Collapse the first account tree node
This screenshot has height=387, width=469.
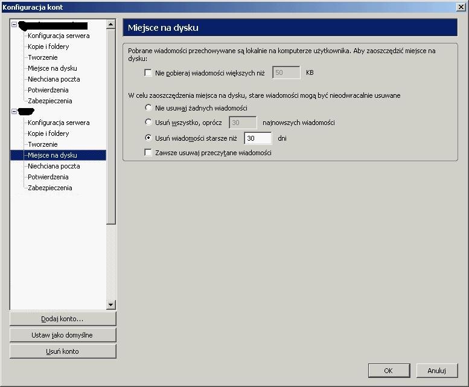pyautogui.click(x=14, y=25)
